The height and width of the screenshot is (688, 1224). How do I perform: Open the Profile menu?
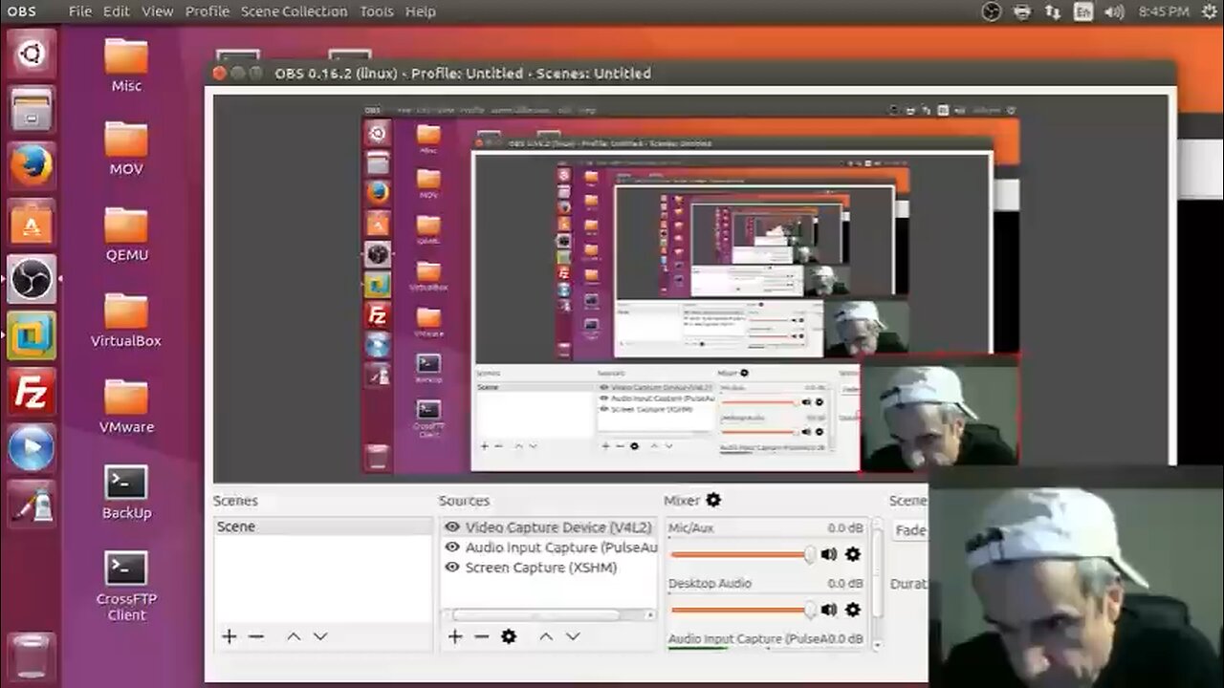(x=208, y=11)
